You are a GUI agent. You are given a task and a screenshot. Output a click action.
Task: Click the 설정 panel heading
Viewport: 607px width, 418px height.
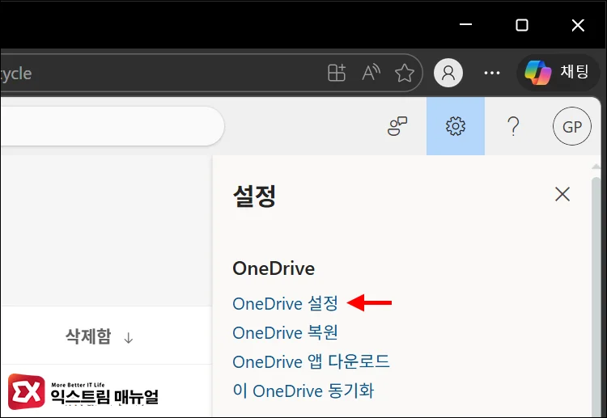click(x=254, y=196)
